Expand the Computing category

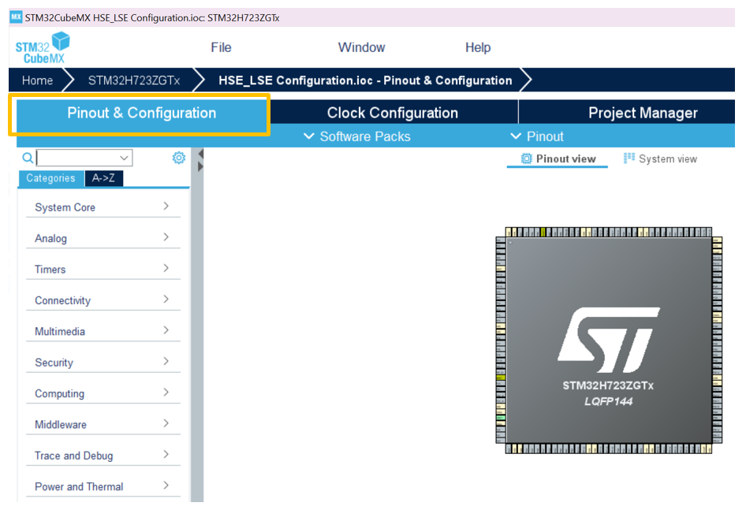[103, 393]
